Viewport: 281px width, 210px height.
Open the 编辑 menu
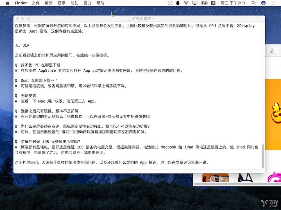click(x=49, y=3)
